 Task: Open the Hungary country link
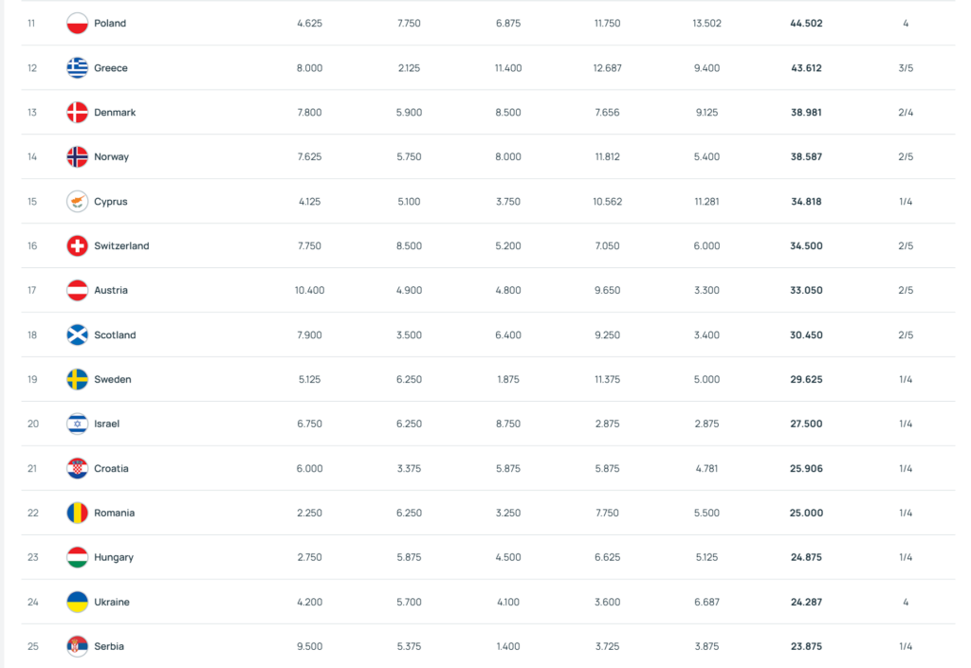pos(112,558)
